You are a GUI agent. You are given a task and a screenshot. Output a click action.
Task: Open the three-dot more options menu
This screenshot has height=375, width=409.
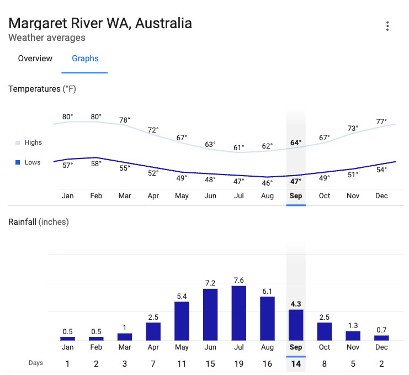[x=388, y=26]
